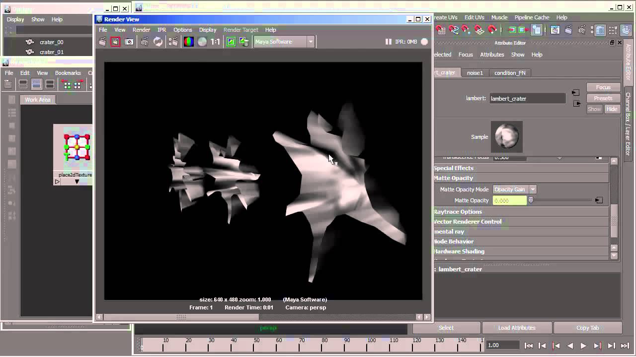Toggle snap to curves magnet icon
Screen dimensions: 636x357
(454, 30)
